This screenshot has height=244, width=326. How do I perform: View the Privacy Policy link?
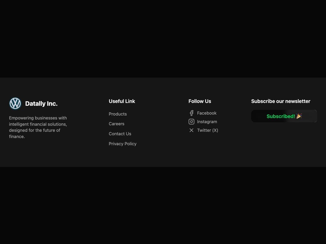coord(123,144)
